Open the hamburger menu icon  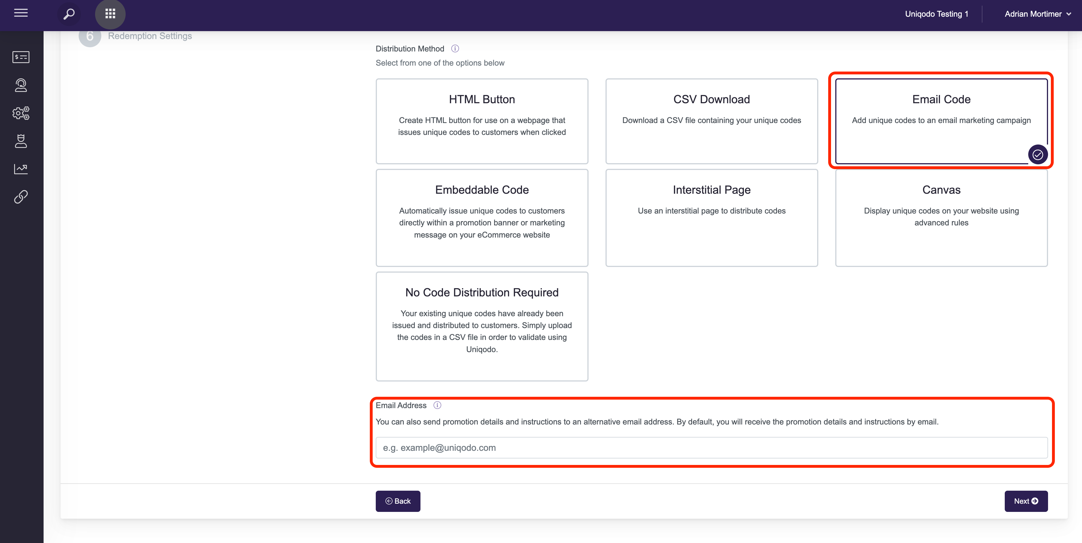(x=21, y=14)
